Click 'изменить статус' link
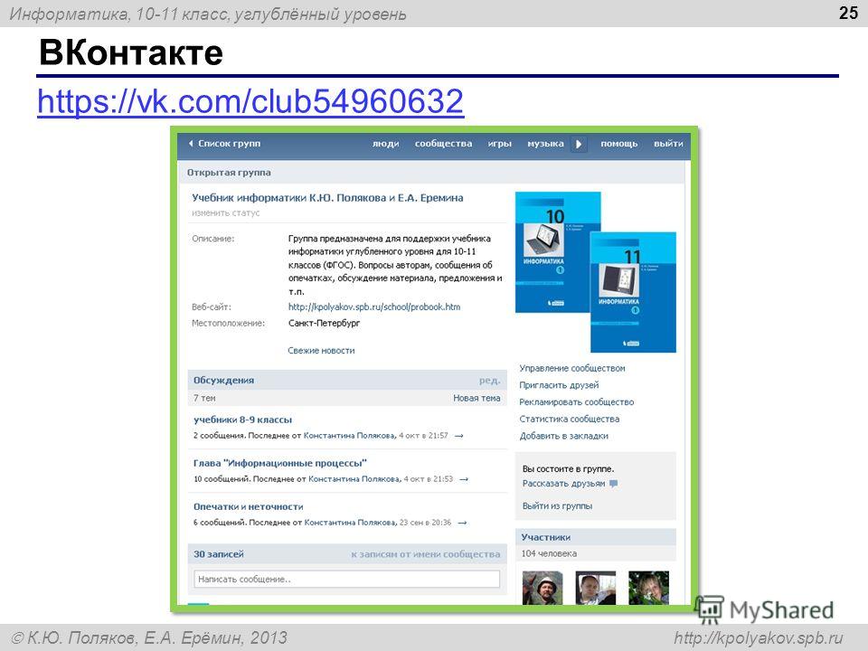 [x=226, y=213]
